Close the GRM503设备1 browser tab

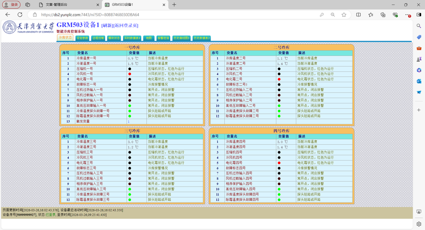tap(164, 4)
